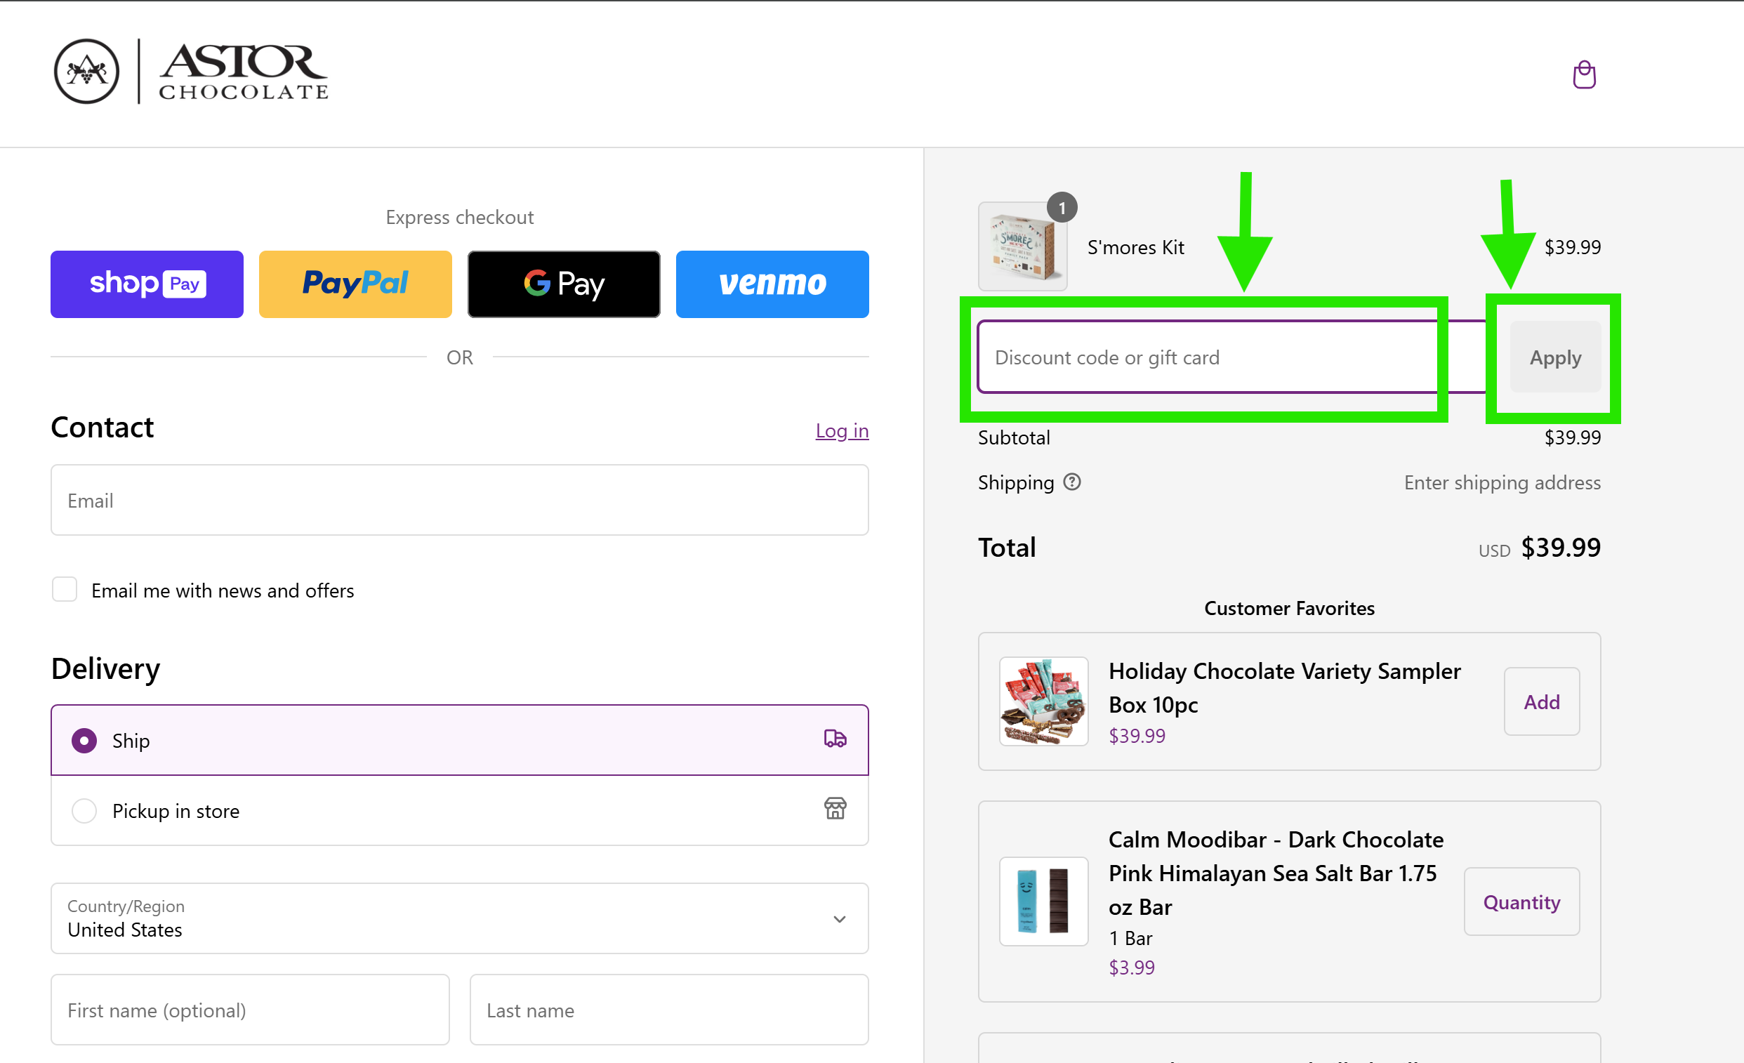Viewport: 1744px width, 1063px height.
Task: Choose Quantity for Calm Moodibar
Action: [1521, 902]
